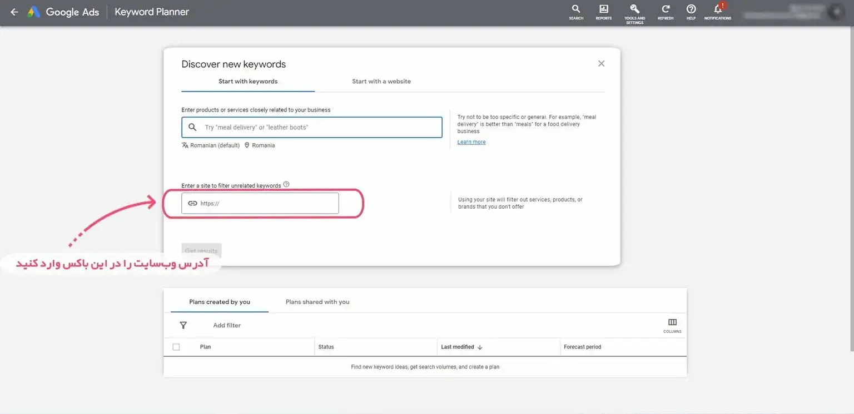Click the Forecast period column header
Screen dimensions: 854x414
tap(582, 347)
